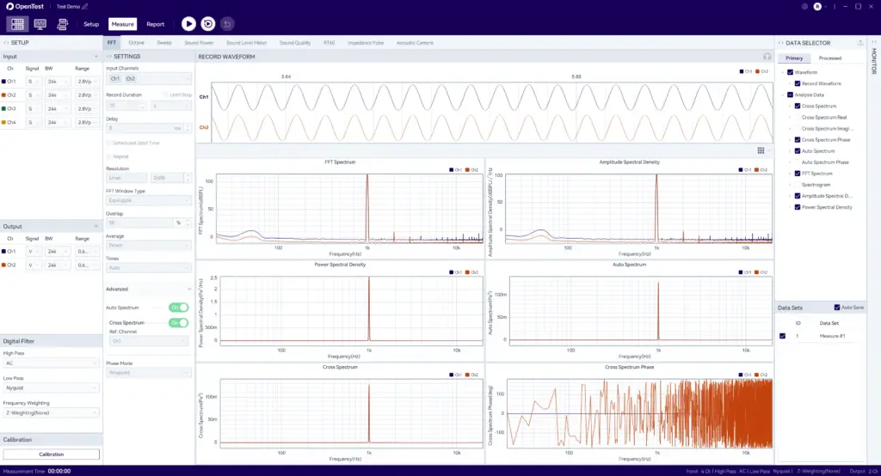Click the grid layout icon above charts

761,150
